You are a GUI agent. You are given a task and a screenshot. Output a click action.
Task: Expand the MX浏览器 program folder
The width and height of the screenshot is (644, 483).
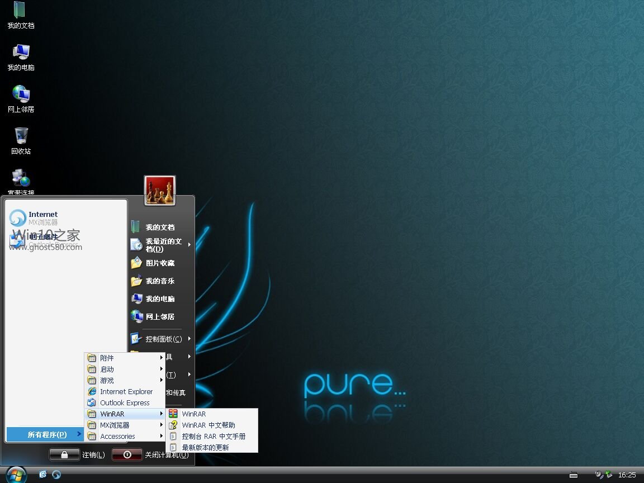click(115, 425)
